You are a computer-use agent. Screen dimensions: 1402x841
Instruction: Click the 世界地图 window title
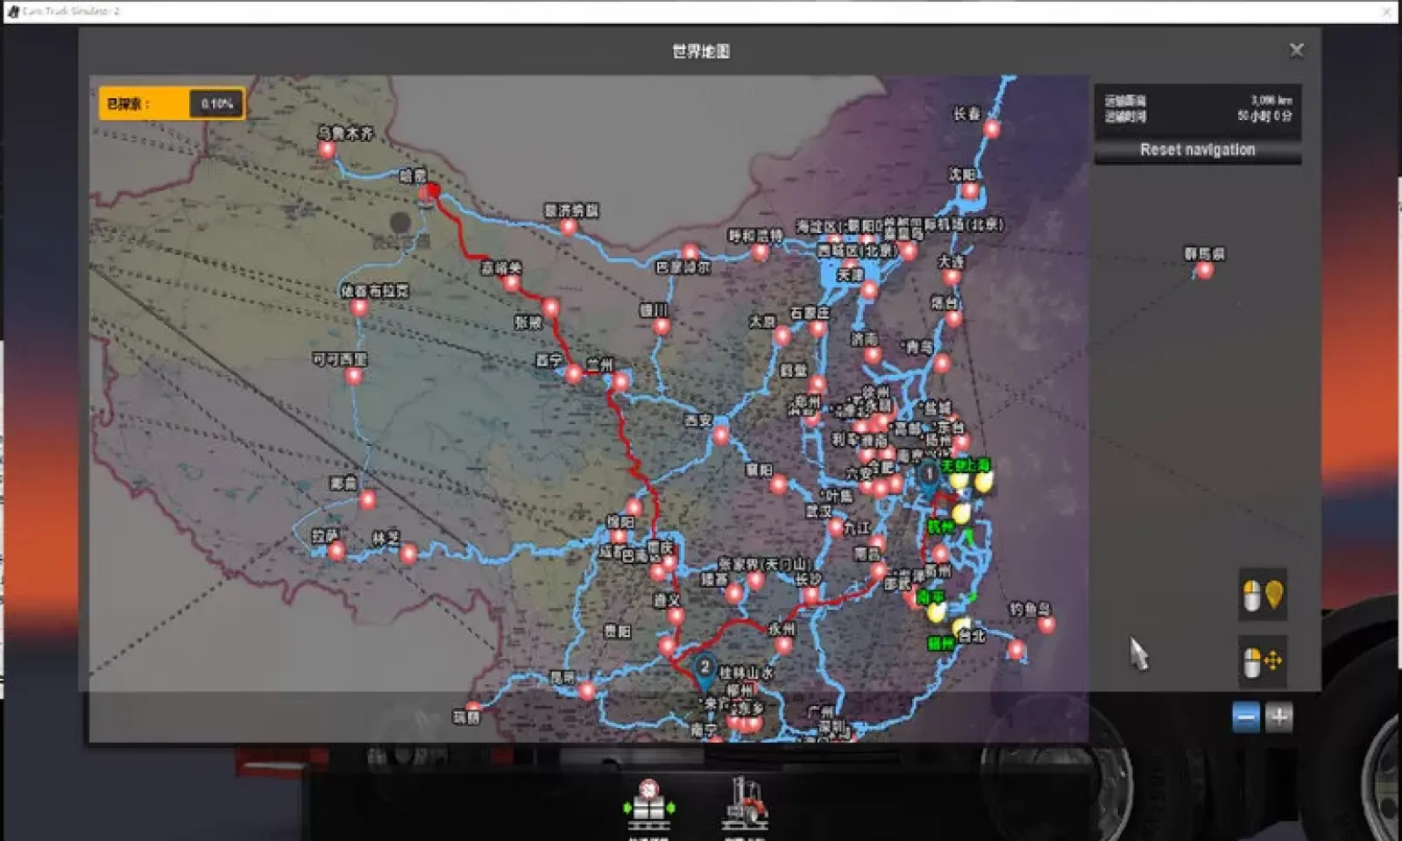(x=700, y=52)
